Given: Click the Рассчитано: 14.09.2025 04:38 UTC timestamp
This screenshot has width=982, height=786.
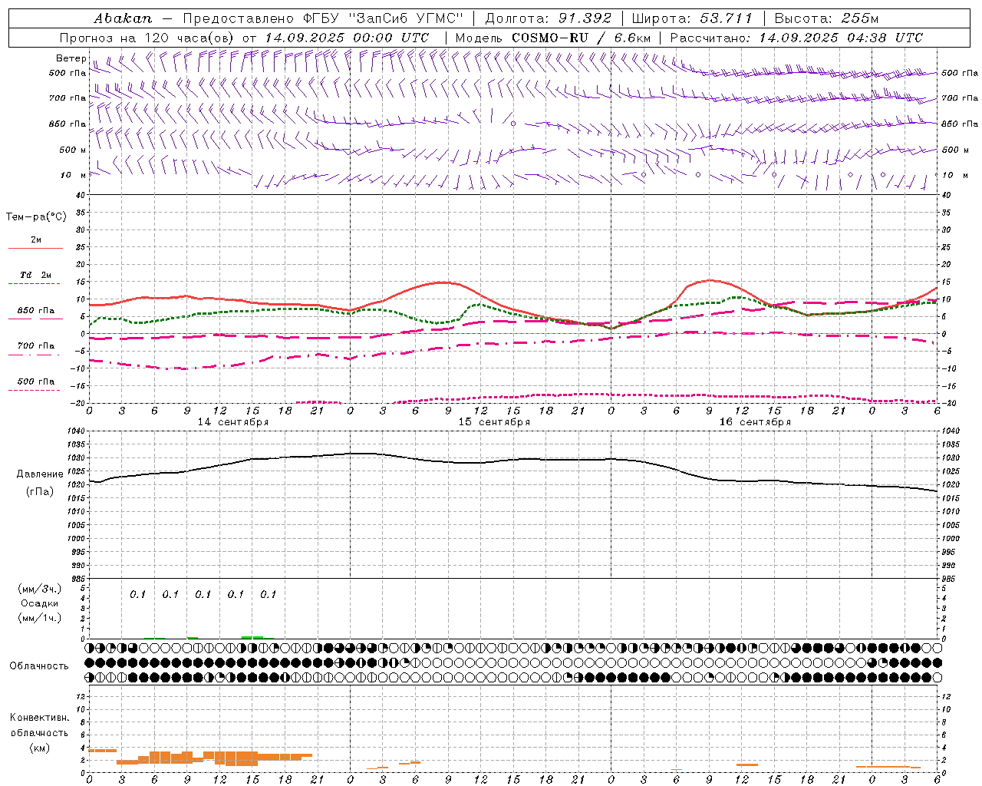Looking at the screenshot, I should click(x=796, y=37).
